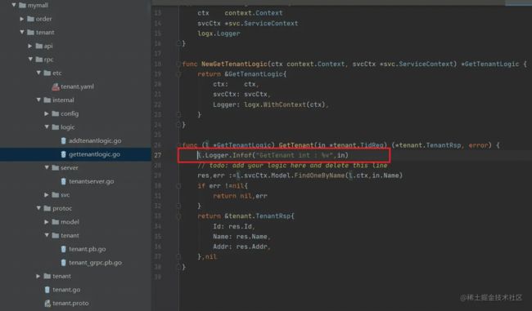This screenshot has height=311, width=532.
Task: Open tenantserver.go in the tree
Action: click(92, 181)
